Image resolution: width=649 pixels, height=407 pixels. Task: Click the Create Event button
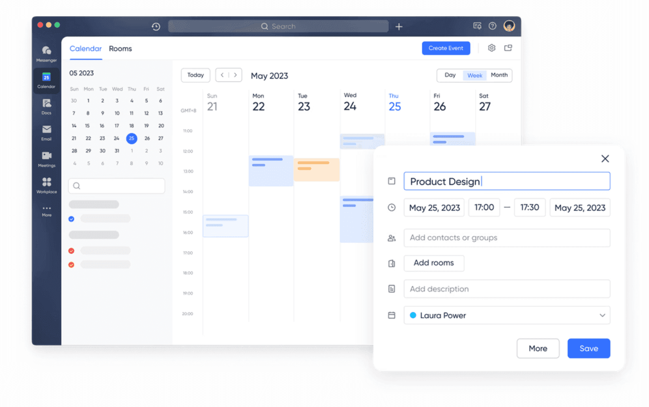446,48
